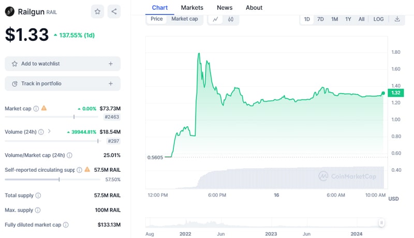
Task: Click the $133.13M diluted cap value
Action: point(109,225)
